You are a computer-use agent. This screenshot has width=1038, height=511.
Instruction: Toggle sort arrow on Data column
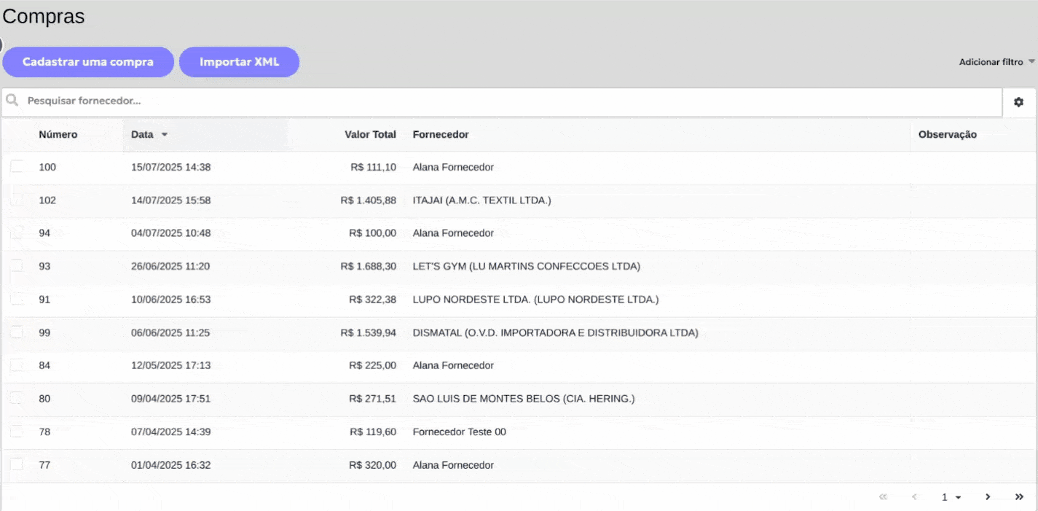[x=165, y=135]
